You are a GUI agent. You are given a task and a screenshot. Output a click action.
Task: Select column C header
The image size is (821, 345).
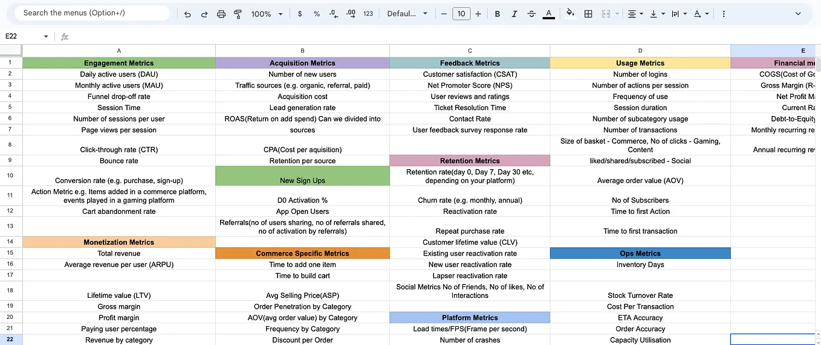pyautogui.click(x=470, y=51)
